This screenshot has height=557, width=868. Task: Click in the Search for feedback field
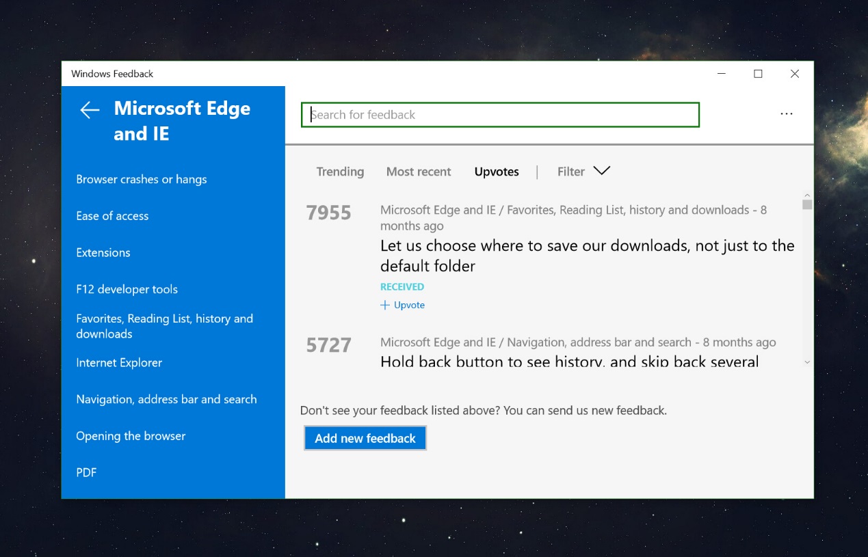point(500,115)
